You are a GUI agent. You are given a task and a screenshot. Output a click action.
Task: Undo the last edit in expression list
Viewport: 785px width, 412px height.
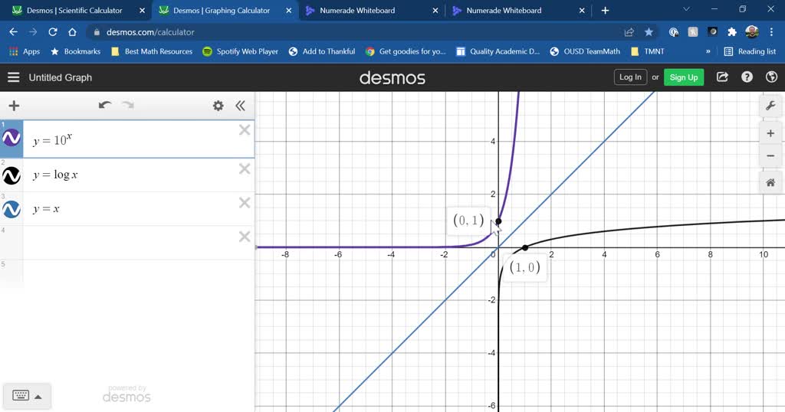click(x=104, y=105)
